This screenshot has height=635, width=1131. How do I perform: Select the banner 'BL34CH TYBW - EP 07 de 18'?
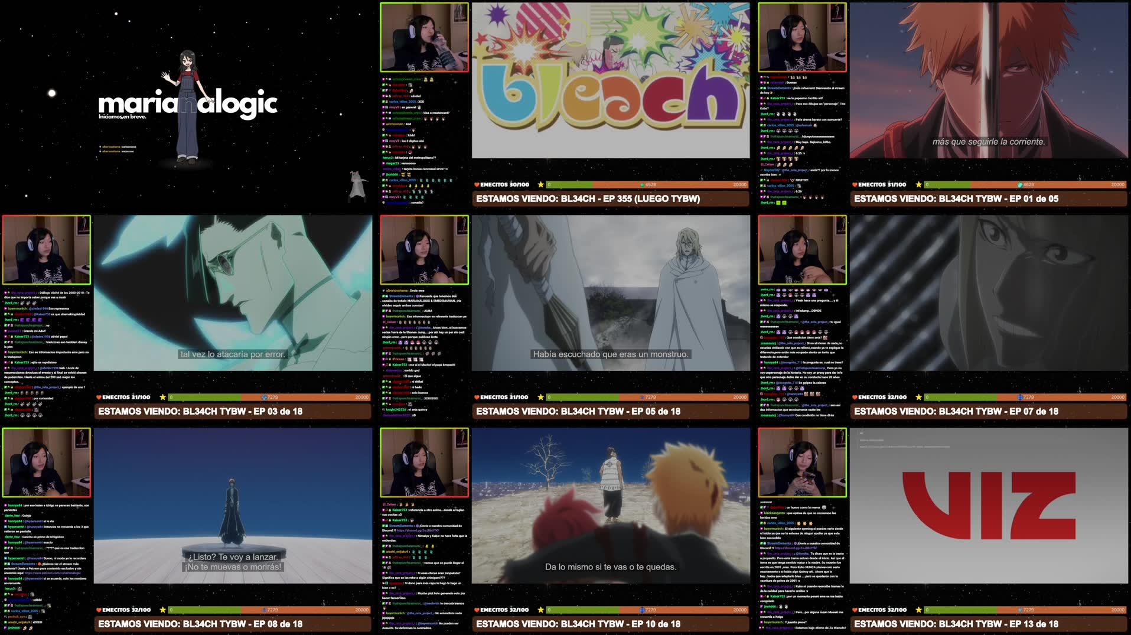coord(989,412)
